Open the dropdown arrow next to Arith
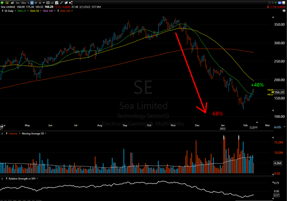This screenshot has height=201, width=287. pyautogui.click(x=284, y=127)
